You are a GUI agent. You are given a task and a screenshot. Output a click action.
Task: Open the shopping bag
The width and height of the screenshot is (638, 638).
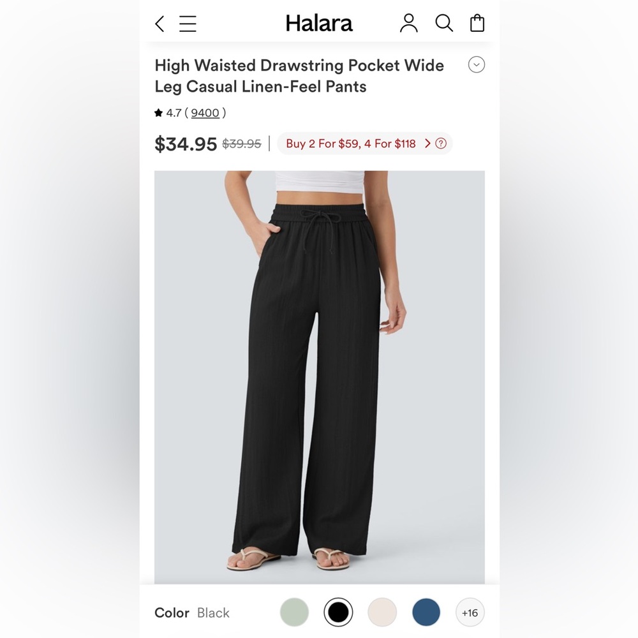coord(477,23)
